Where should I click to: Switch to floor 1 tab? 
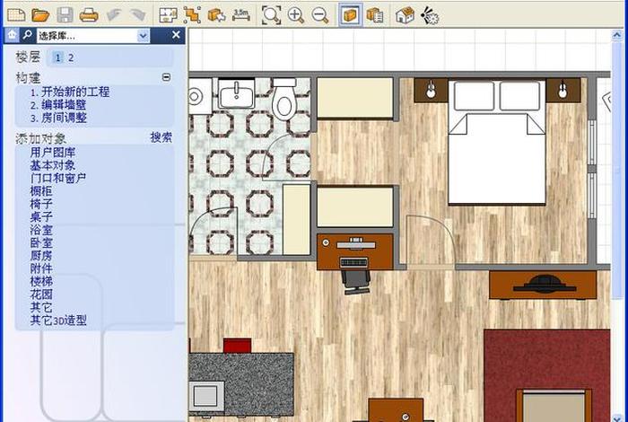(x=57, y=57)
